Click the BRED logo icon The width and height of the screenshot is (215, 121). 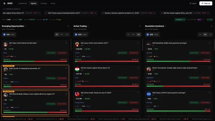(4, 3)
